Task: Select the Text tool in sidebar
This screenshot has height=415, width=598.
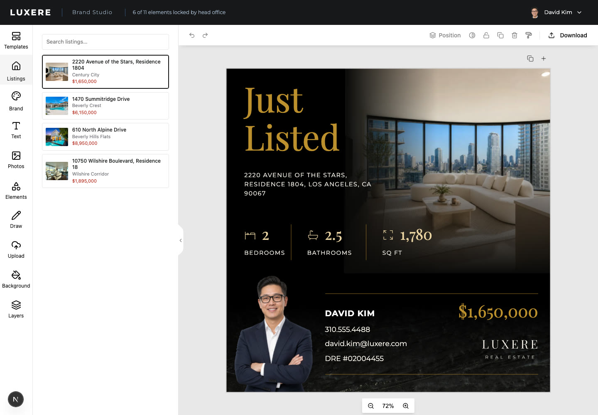Action: [16, 130]
